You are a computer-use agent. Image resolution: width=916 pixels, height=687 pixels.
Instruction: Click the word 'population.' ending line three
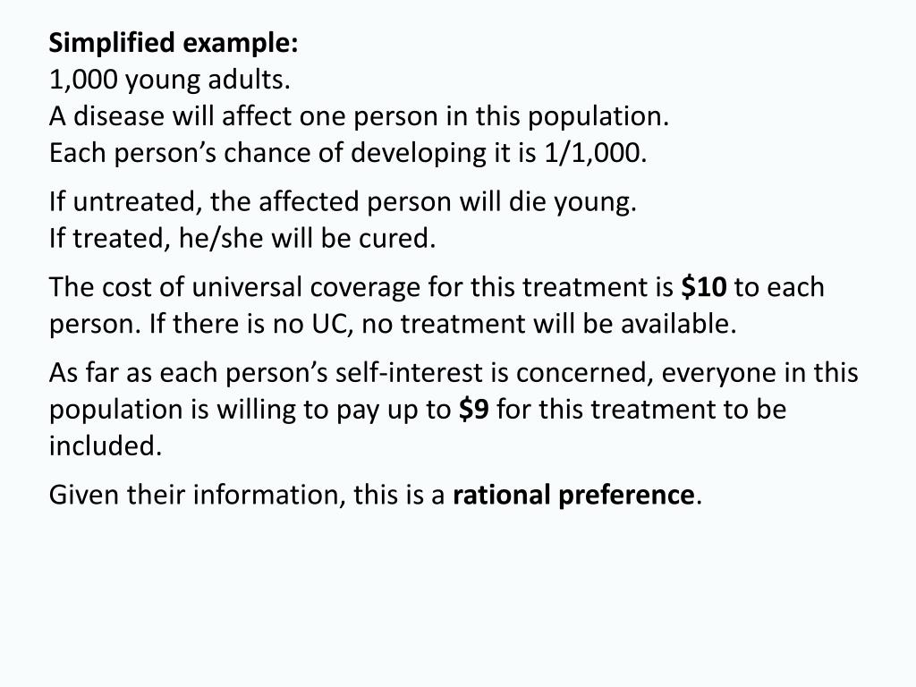click(598, 117)
